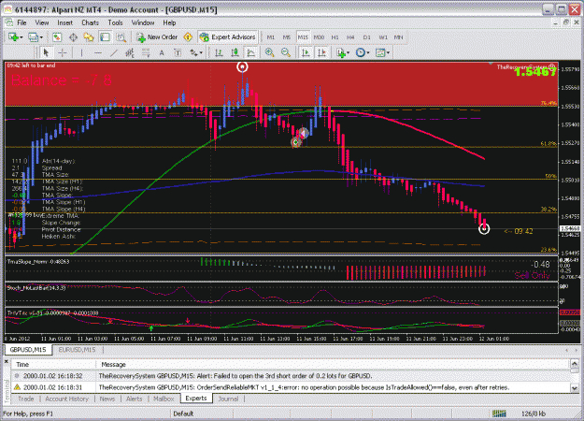Select the 'Failed to open the 3rd short order' log row
The width and height of the screenshot is (584, 421).
pyautogui.click(x=291, y=376)
